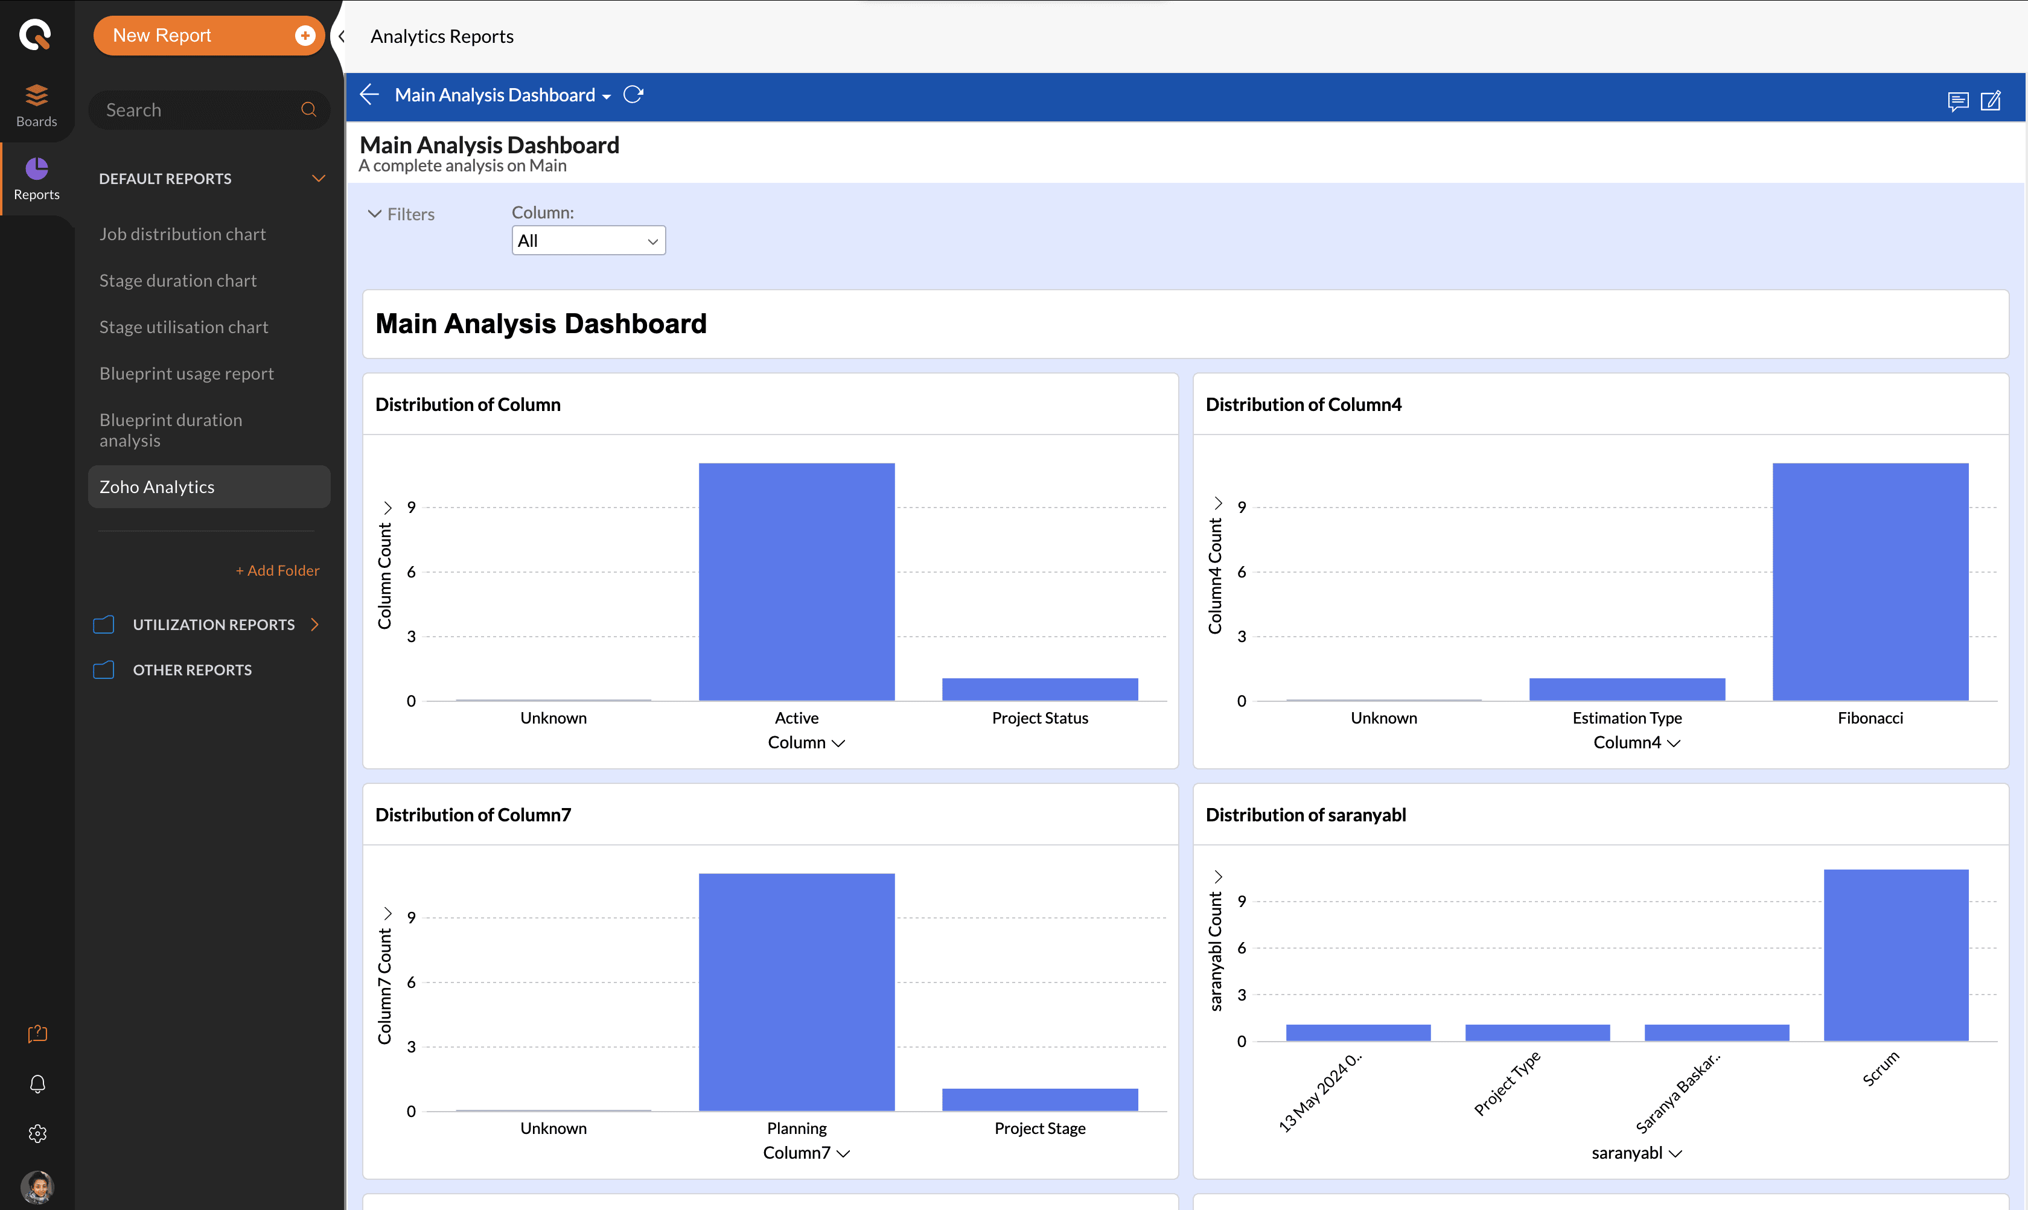The height and width of the screenshot is (1210, 2028).
Task: Click the Add Folder link
Action: click(x=277, y=571)
